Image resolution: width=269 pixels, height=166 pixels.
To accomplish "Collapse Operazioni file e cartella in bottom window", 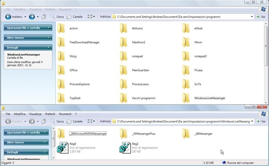I will (26, 133).
